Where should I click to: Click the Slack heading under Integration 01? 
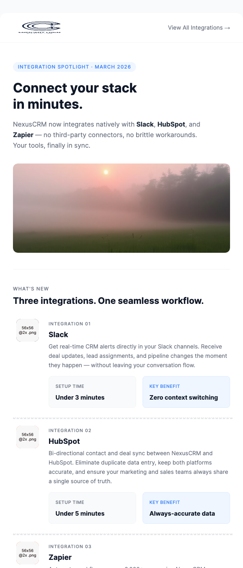click(58, 335)
